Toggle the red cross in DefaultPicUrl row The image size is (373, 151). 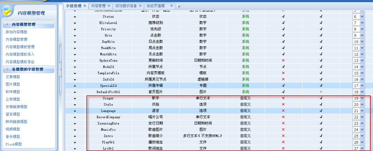click(x=321, y=92)
